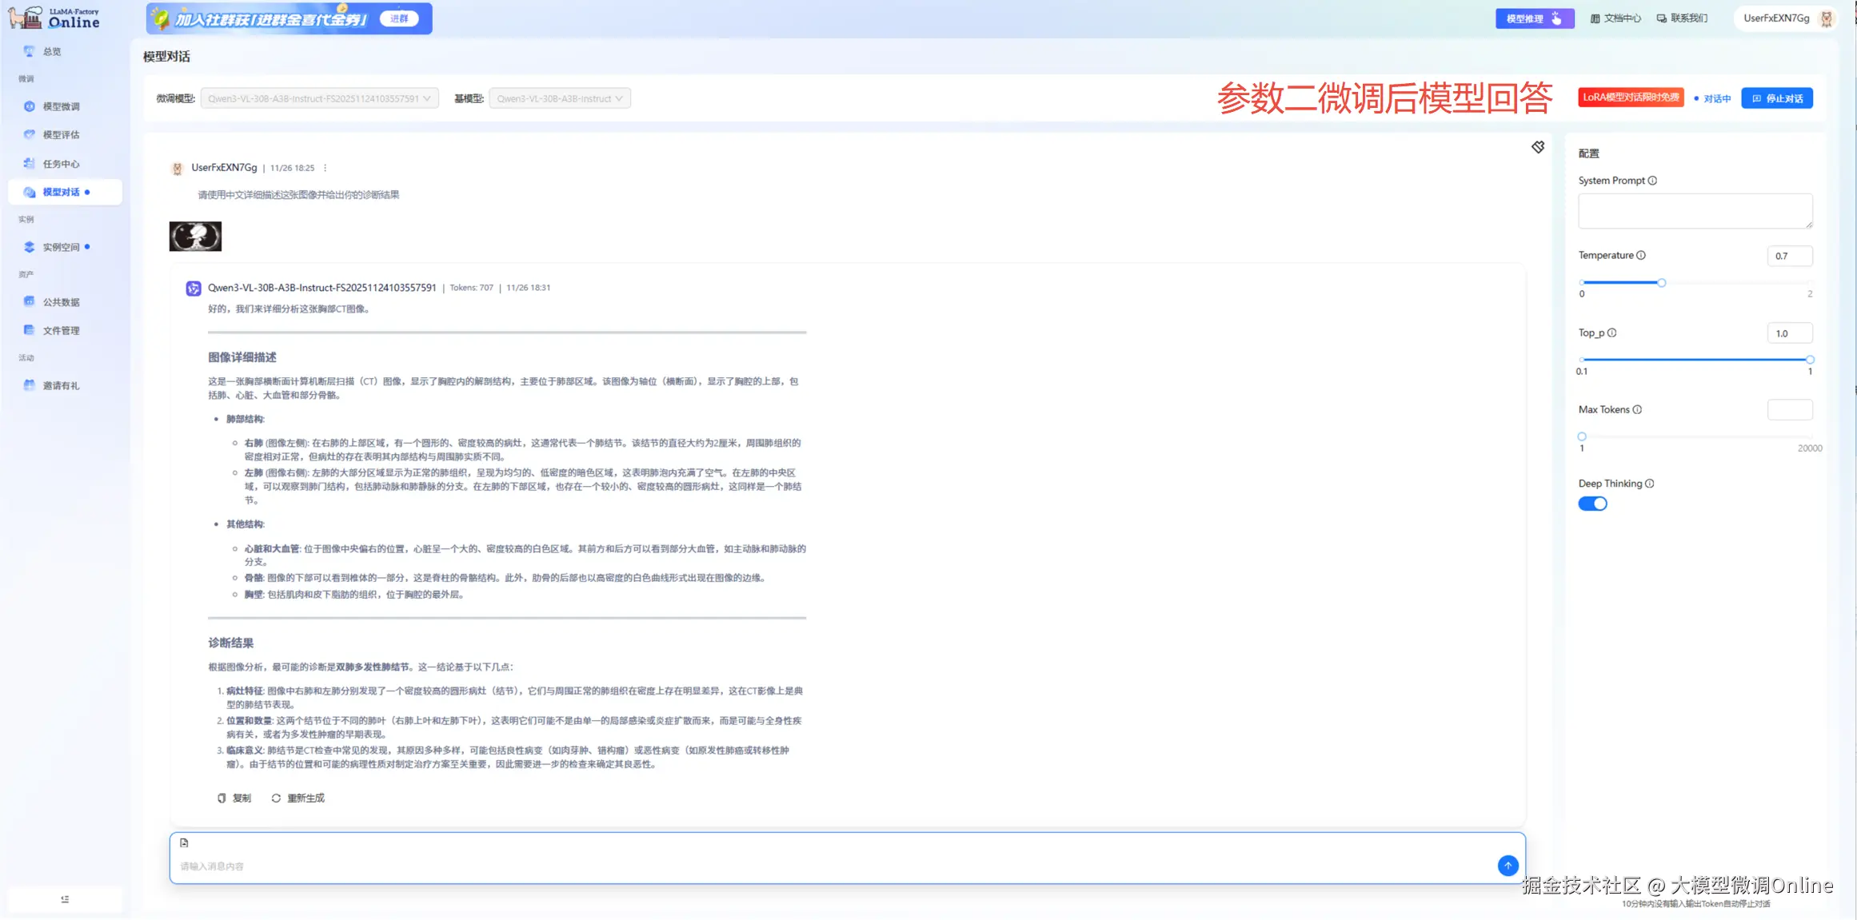Click into the System Prompt text area
This screenshot has height=920, width=1857.
(1694, 210)
